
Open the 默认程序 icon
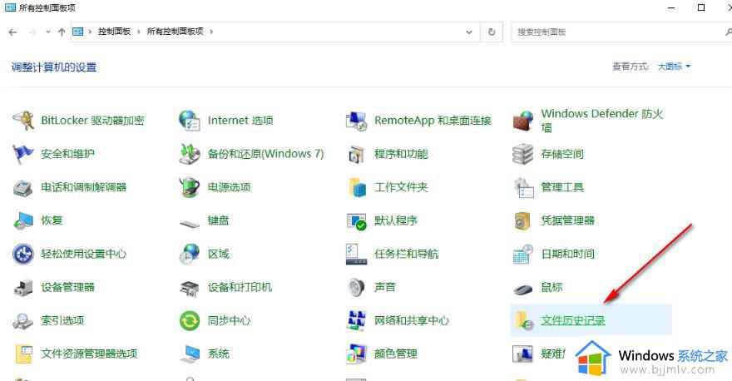(356, 220)
